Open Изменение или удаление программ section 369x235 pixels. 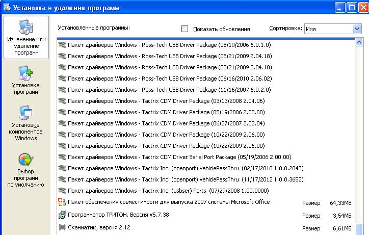[26, 37]
